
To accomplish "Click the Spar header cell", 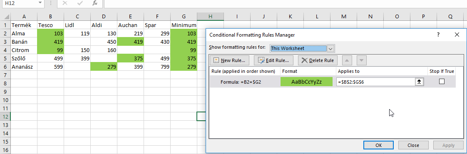I will coord(157,25).
